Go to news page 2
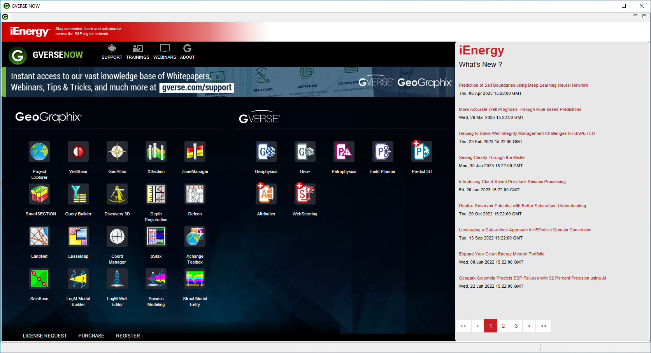 pos(503,326)
